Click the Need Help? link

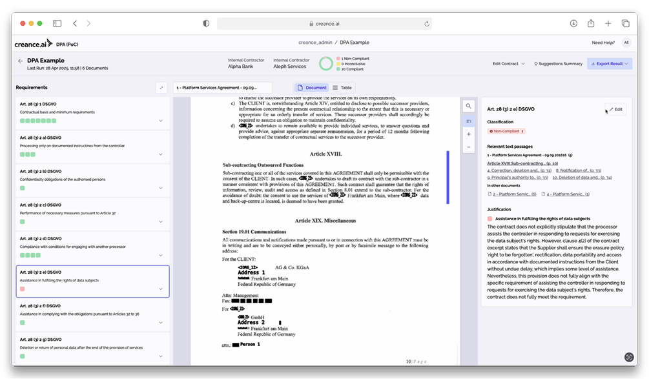point(603,43)
